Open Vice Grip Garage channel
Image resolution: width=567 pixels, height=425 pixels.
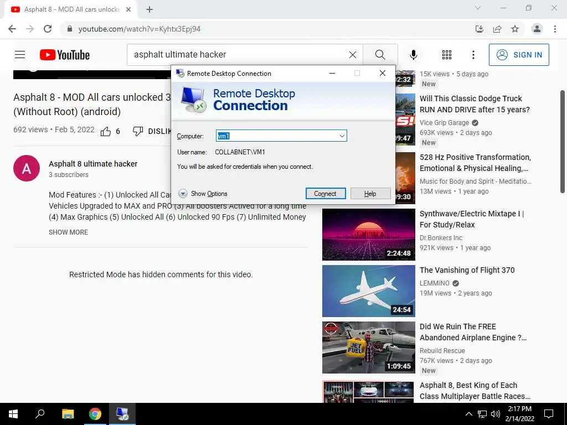tap(445, 123)
